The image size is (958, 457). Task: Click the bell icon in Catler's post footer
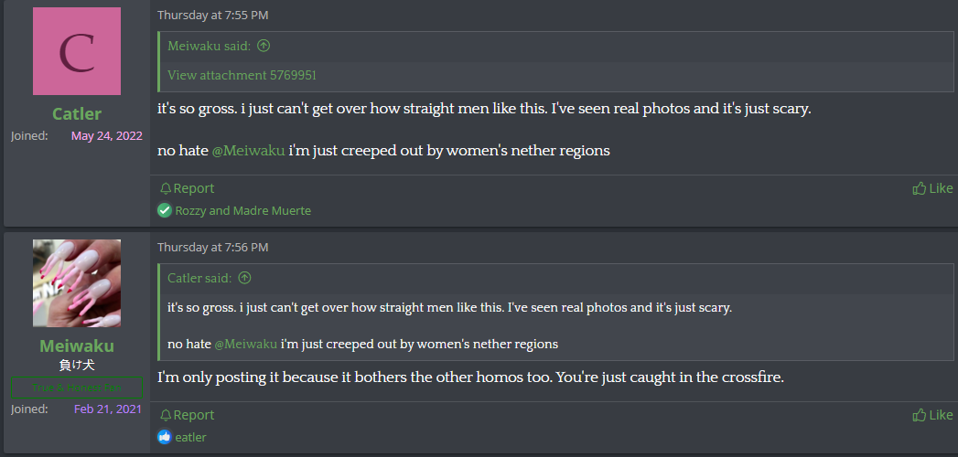166,188
